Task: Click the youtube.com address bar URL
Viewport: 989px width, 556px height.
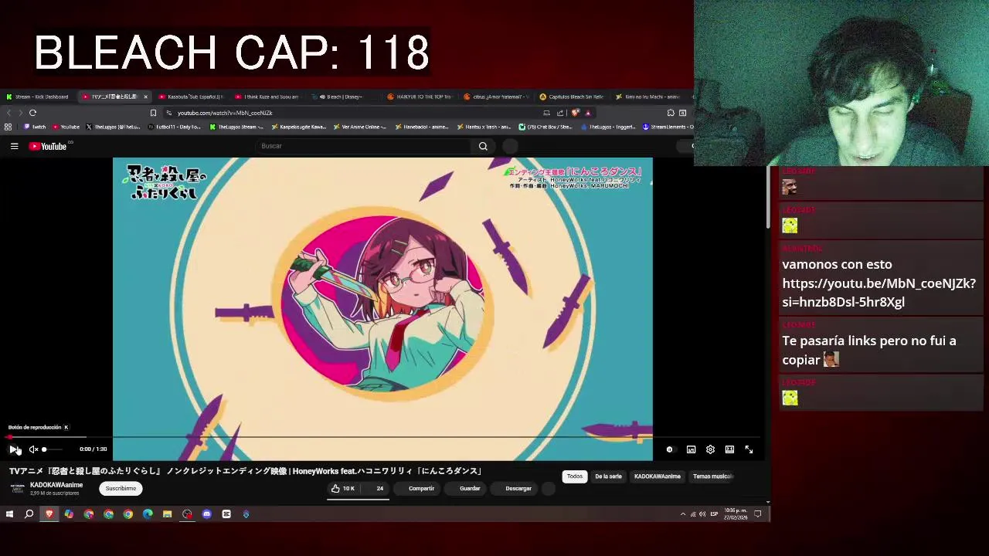Action: 225,113
